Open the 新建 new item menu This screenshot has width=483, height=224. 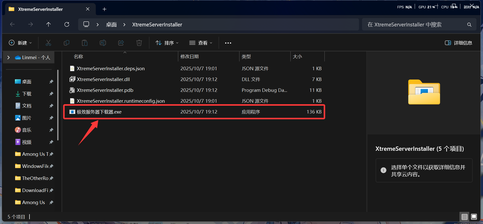20,43
